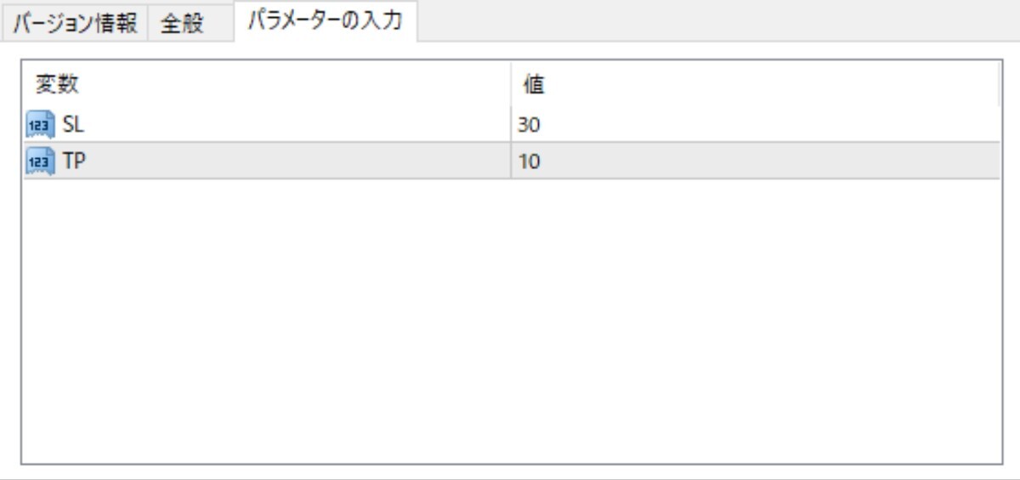Click the gray margin beneath the parameter list
The image size is (1020, 480).
(x=510, y=472)
